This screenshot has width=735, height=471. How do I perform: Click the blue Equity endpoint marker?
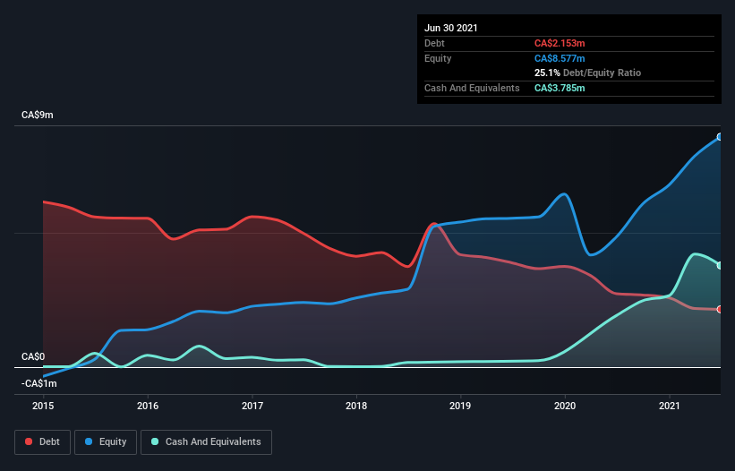coord(720,137)
